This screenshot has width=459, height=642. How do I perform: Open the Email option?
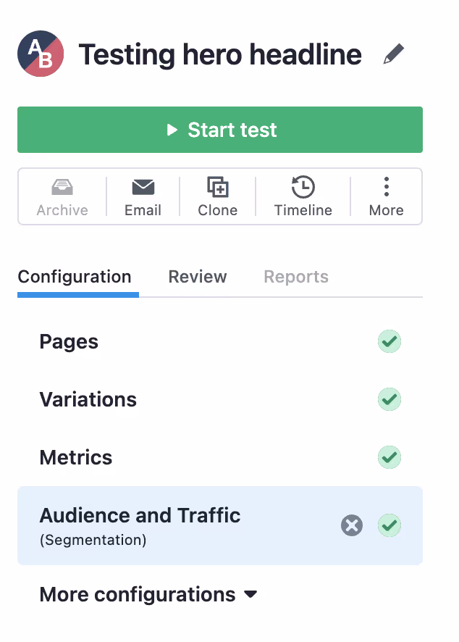point(143,197)
